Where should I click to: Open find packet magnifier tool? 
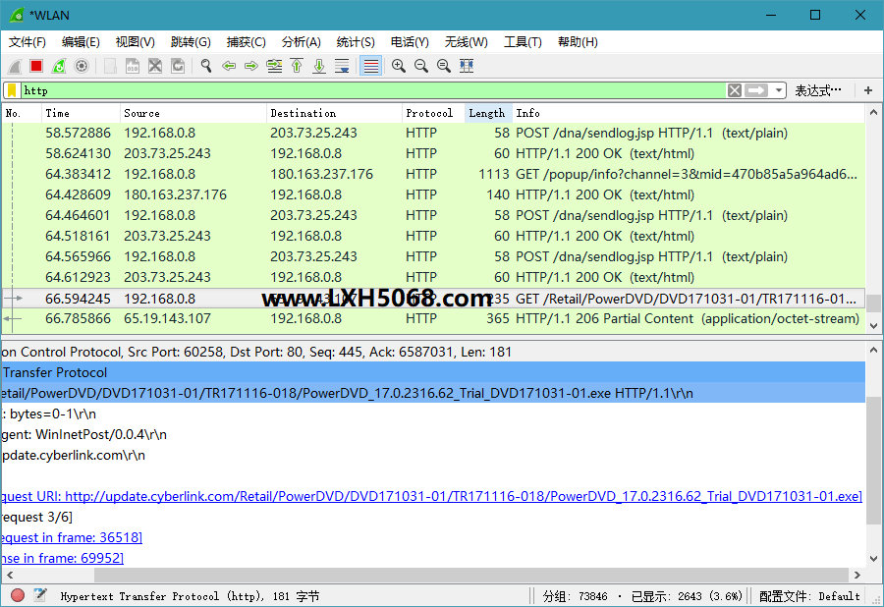click(206, 66)
